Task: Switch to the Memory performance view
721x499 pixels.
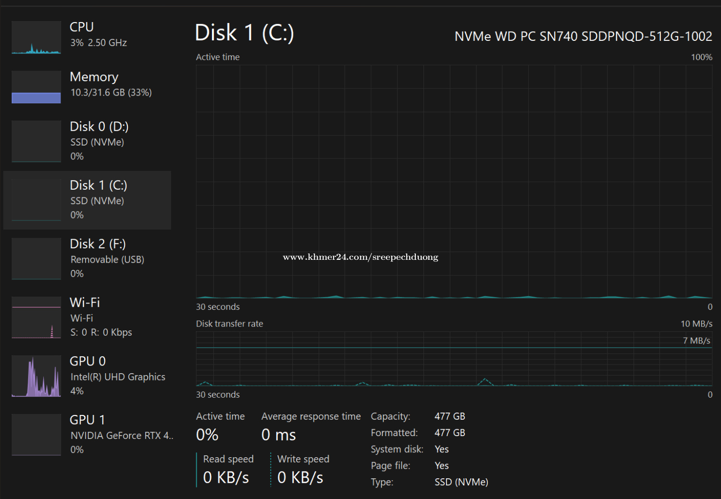Action: (94, 77)
